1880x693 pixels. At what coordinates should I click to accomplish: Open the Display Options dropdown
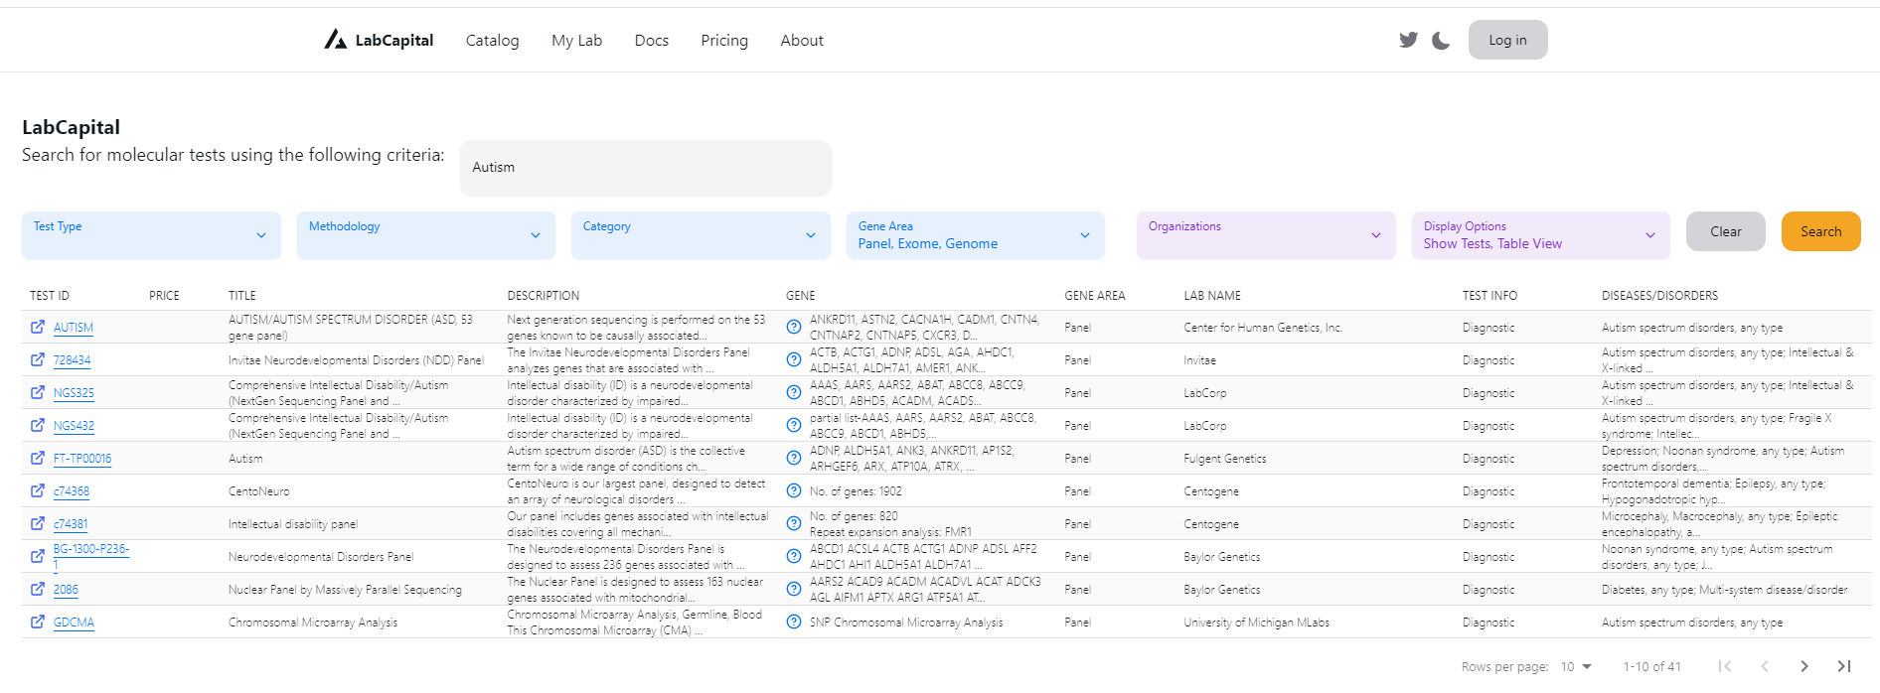[x=1541, y=235]
